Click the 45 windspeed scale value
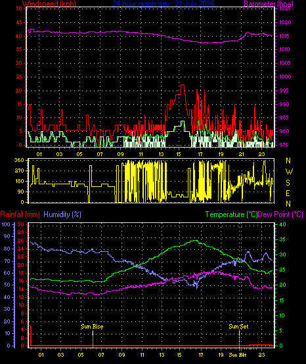306x364 pixels. point(19,22)
